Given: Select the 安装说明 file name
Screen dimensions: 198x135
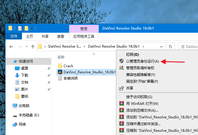Looking at the screenshot, I should pos(71,78).
